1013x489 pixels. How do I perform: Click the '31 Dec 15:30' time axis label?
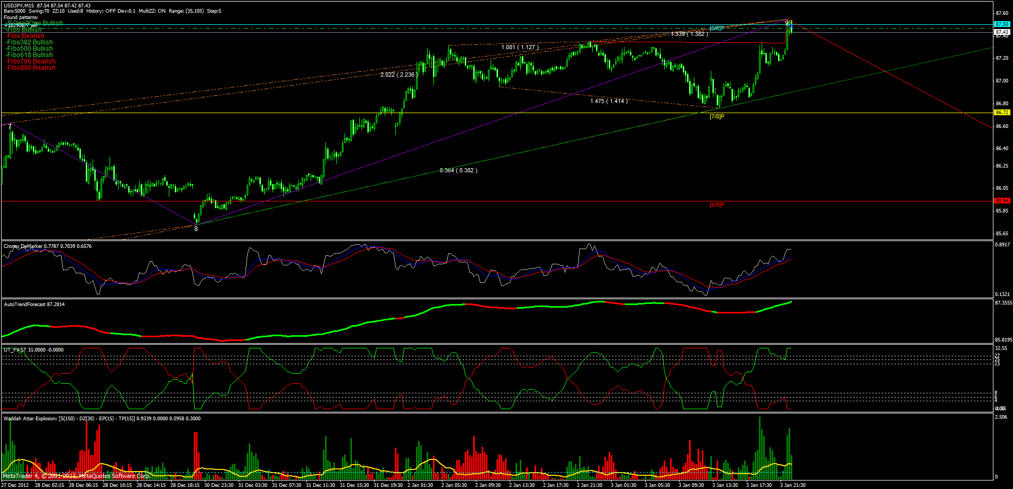click(355, 485)
